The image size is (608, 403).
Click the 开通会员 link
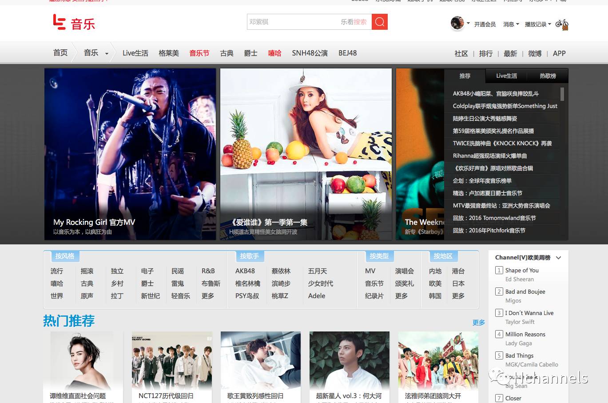pos(485,24)
